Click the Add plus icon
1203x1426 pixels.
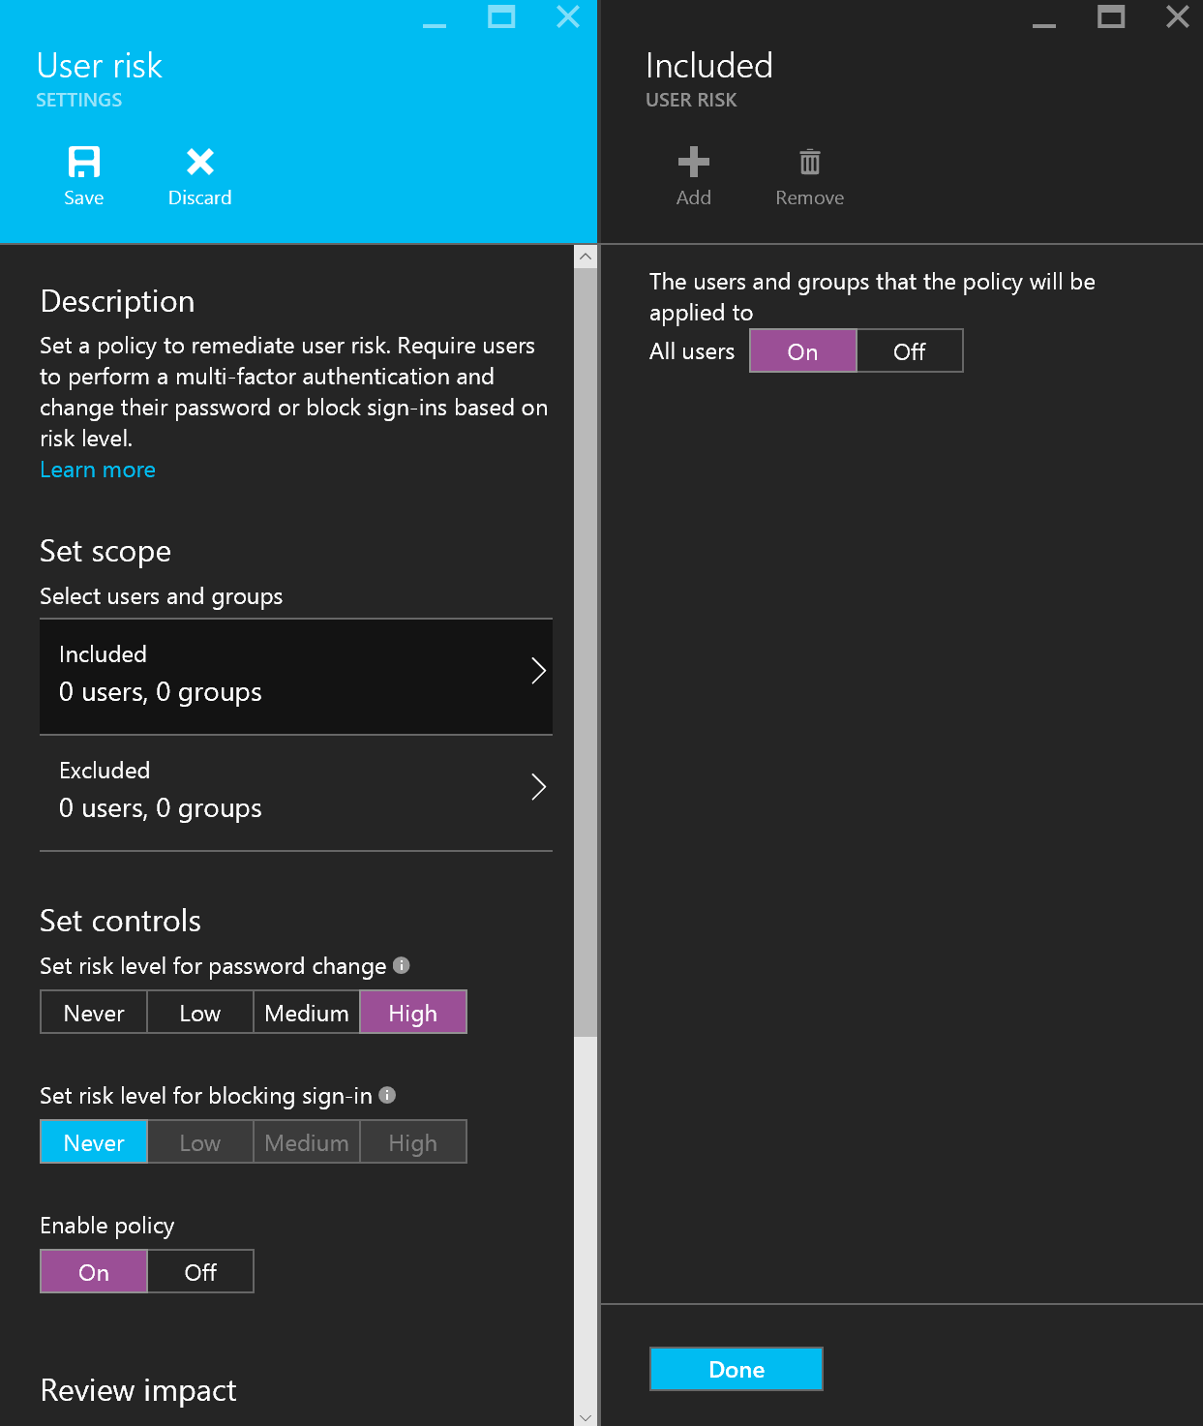point(693,162)
